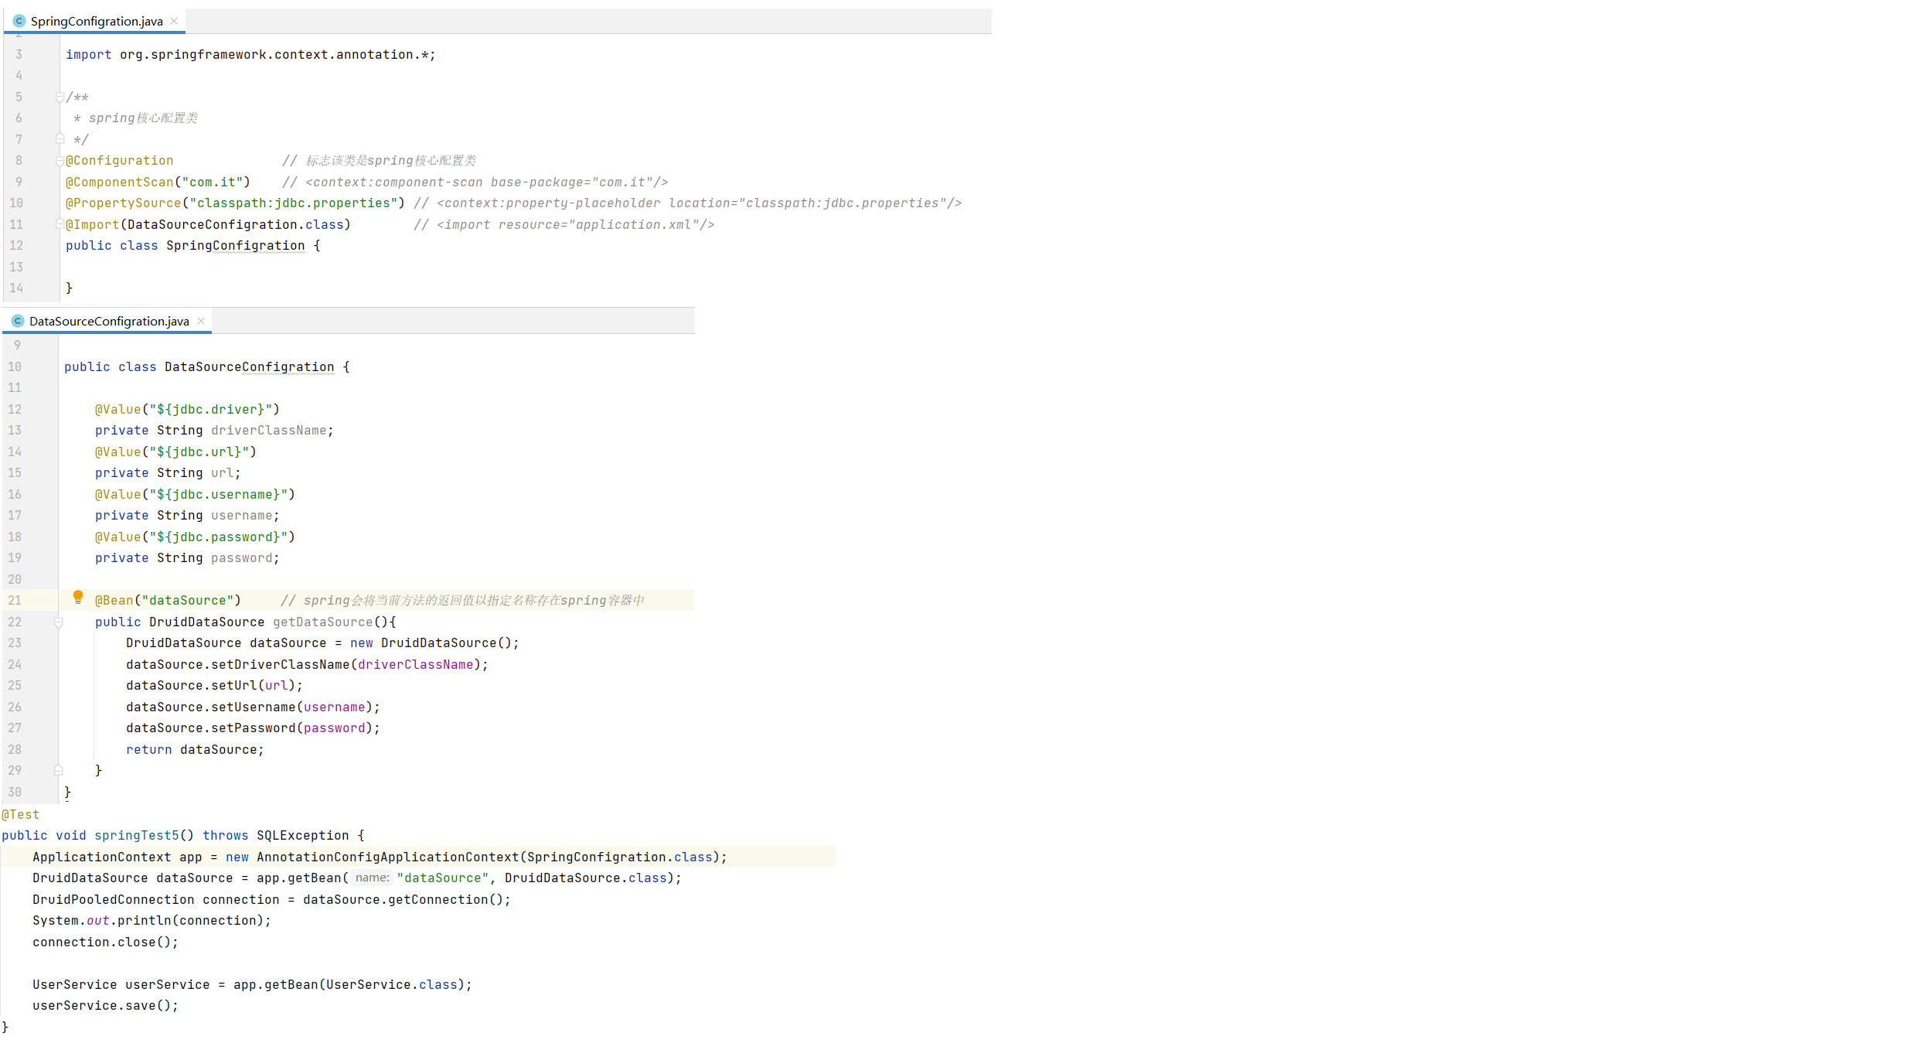This screenshot has width=1910, height=1043.
Task: Click the class icon on DataSourceConfigration.java tab
Action: [18, 321]
